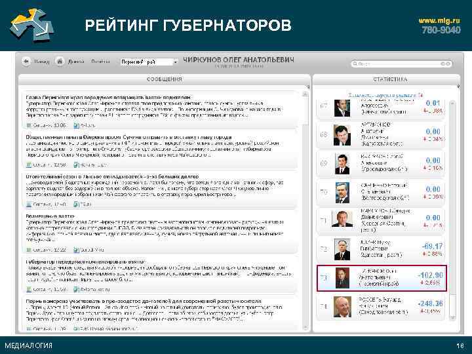Click the Белгородская обл. governor name
The width and height of the screenshot is (472, 354).
(385, 191)
